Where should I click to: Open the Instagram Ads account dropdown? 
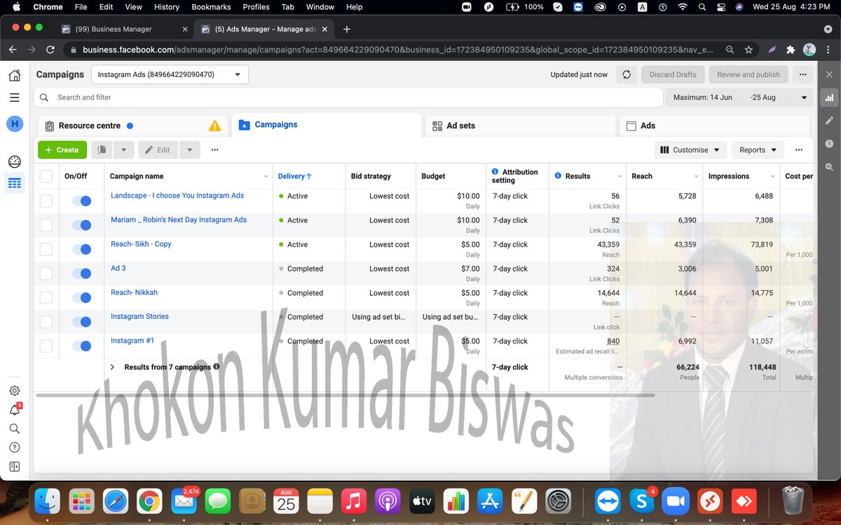point(170,74)
